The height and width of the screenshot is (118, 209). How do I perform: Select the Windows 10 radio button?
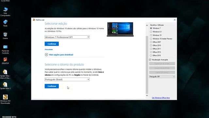pyautogui.click(x=151, y=35)
